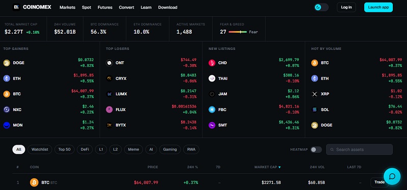Screen dimensions: 407x190
Task: Open the Learn section
Action: tap(146, 7)
